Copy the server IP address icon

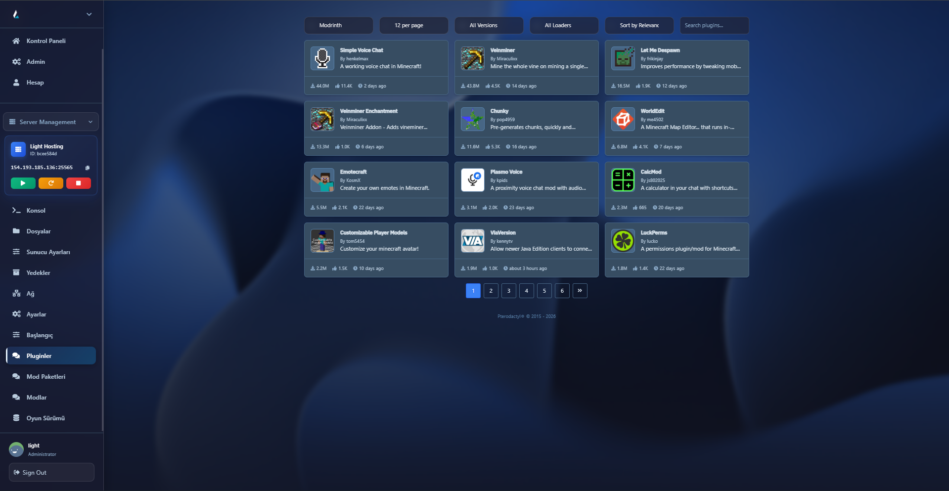click(x=88, y=168)
